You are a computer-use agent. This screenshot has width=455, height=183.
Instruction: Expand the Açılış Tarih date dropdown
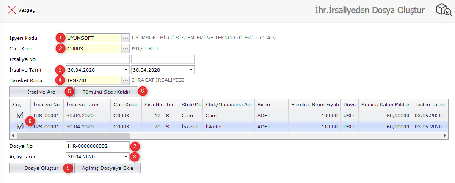[x=126, y=157]
